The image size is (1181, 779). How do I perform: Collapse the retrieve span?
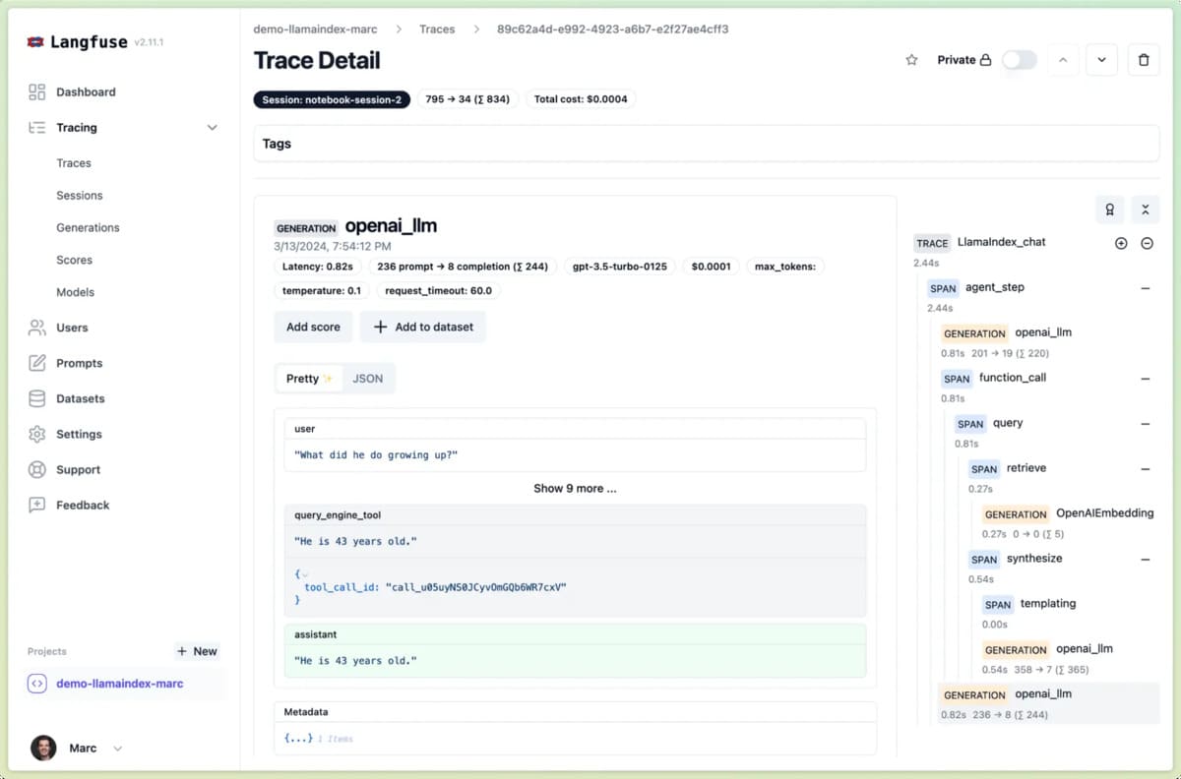(1146, 469)
